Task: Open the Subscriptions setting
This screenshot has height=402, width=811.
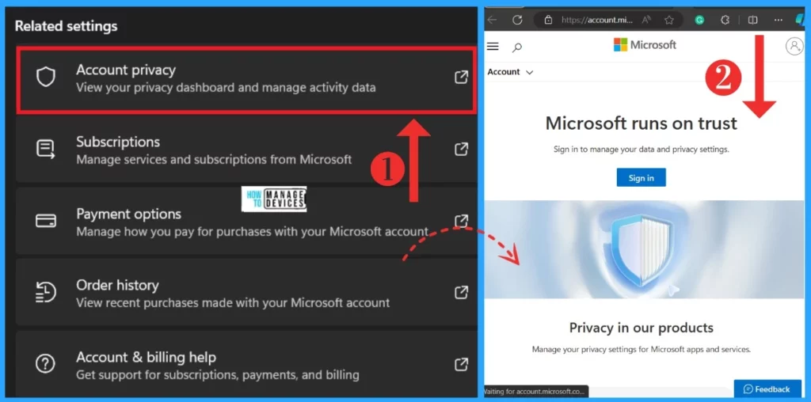Action: click(246, 150)
